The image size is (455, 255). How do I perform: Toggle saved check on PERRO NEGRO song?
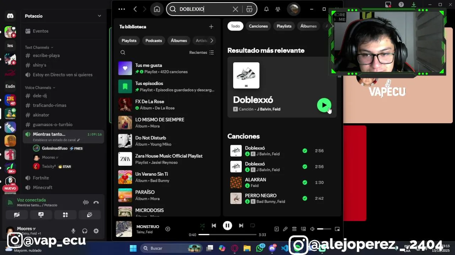[x=305, y=198]
